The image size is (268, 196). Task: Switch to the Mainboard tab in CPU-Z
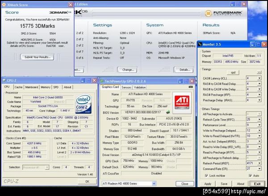click(x=32, y=87)
